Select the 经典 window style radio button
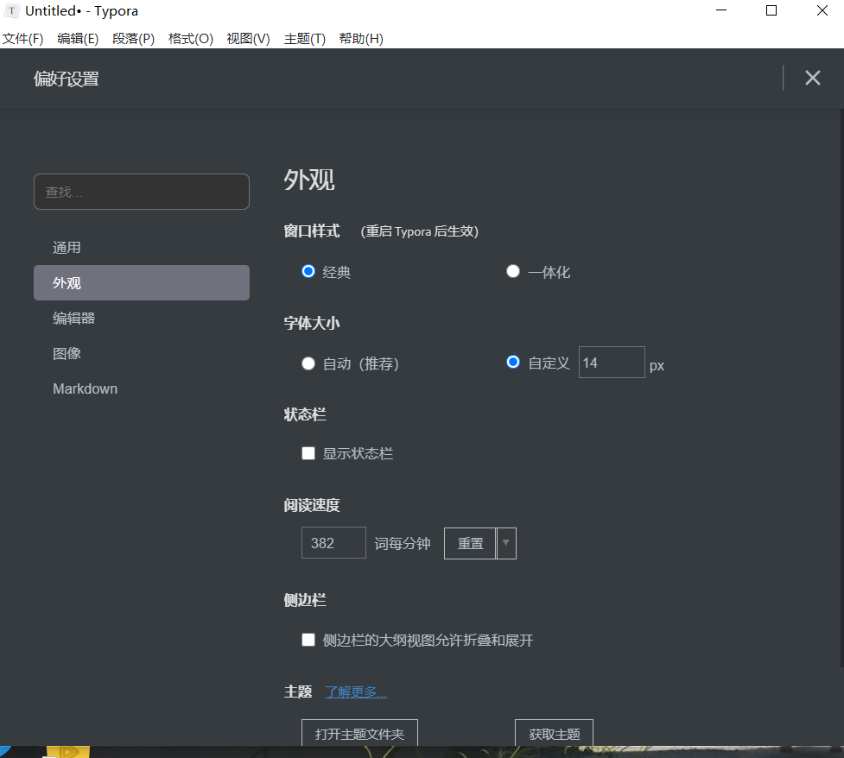The height and width of the screenshot is (758, 844). point(308,271)
